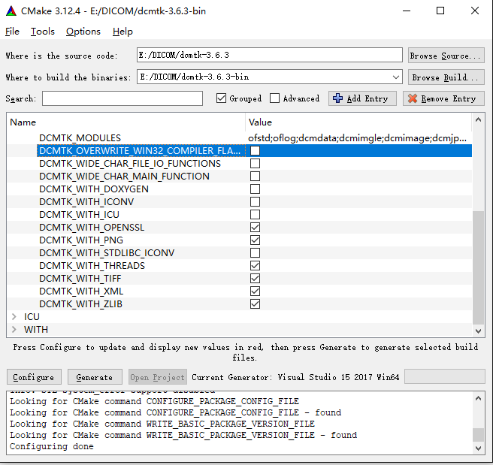Enable DCMTK_WITH_ICONV checkbox
Viewport: 493px width, 465px height.
[x=255, y=202]
